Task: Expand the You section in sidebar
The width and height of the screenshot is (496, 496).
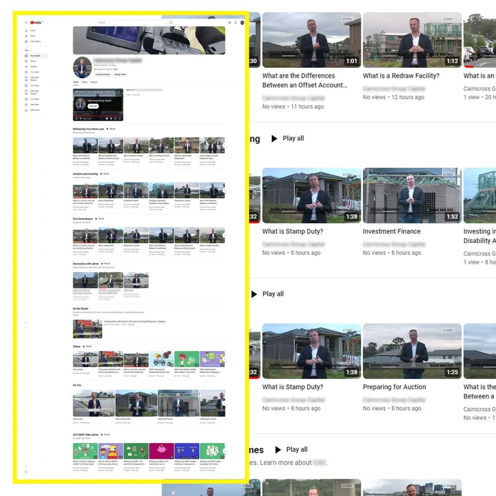Action: pyautogui.click(x=27, y=50)
